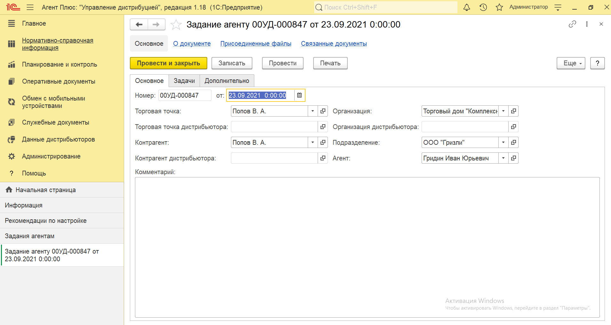Open Организация дистрибьютора record icon
Image resolution: width=611 pixels, height=325 pixels.
click(x=513, y=126)
